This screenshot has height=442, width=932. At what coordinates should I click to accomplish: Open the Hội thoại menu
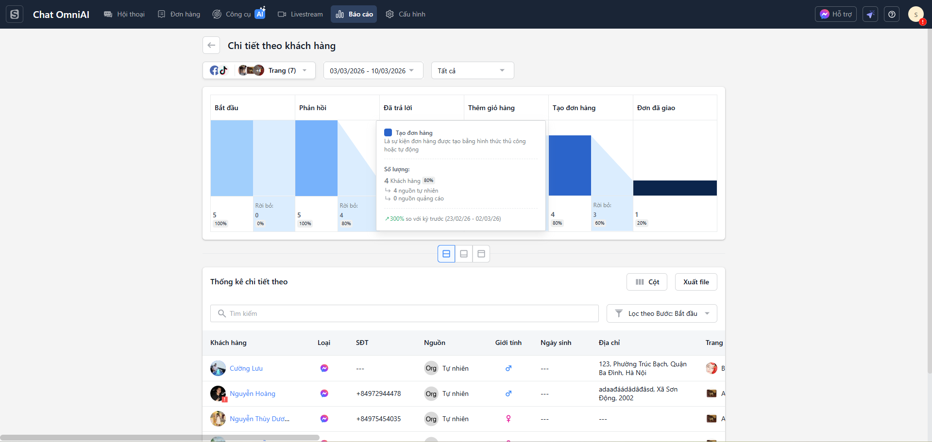click(124, 14)
